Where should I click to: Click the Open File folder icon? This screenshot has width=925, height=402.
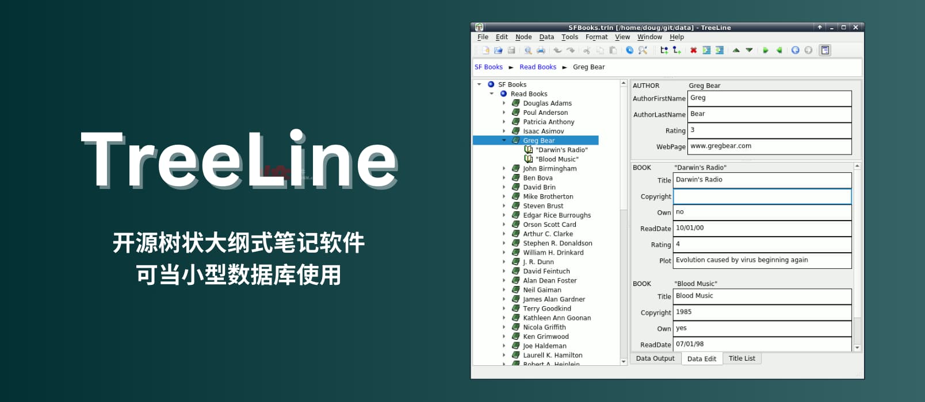(498, 51)
